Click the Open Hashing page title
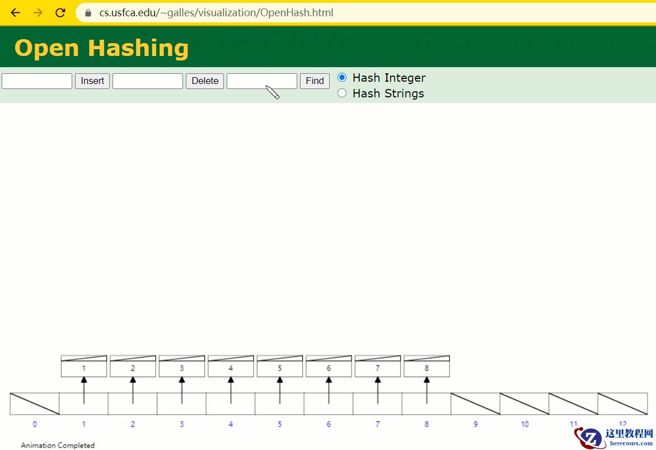The height and width of the screenshot is (450, 656). pyautogui.click(x=102, y=48)
